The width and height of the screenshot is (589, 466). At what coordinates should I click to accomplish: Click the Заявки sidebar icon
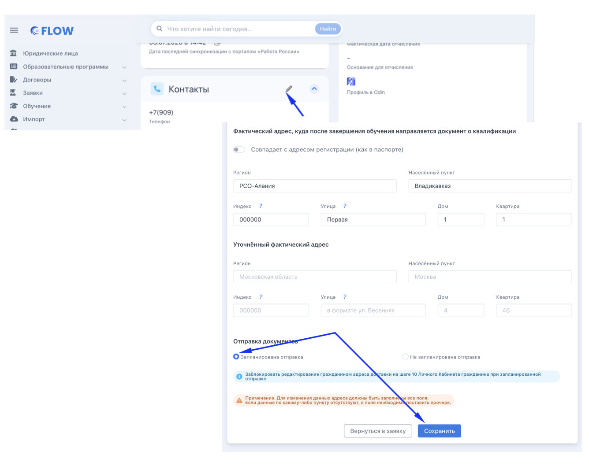click(x=13, y=93)
